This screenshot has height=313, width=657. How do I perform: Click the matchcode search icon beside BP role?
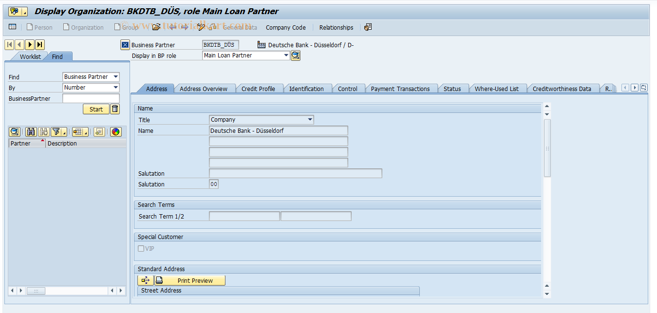(x=296, y=55)
